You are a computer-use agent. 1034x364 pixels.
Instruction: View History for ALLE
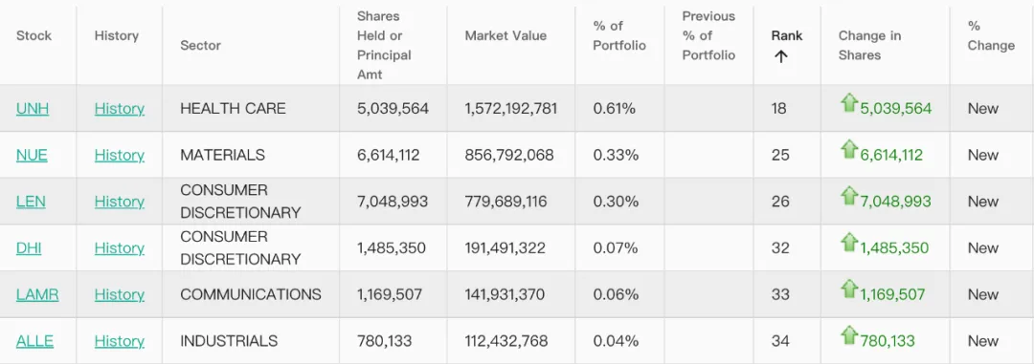tap(120, 342)
